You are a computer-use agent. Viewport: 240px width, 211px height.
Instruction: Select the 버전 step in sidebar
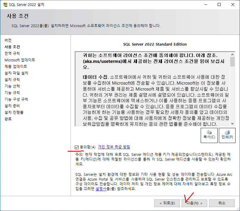[8, 40]
